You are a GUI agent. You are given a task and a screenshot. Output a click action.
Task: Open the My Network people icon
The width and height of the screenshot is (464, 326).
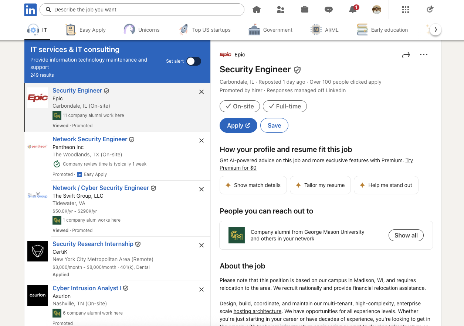click(281, 10)
